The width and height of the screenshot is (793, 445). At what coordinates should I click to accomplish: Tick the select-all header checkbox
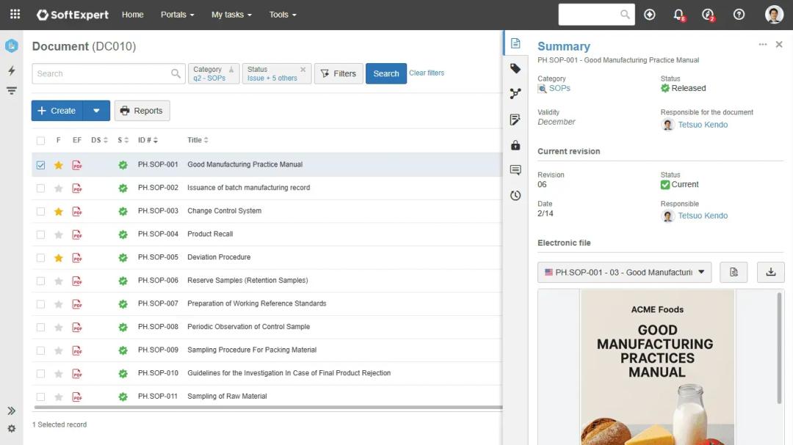pyautogui.click(x=41, y=141)
